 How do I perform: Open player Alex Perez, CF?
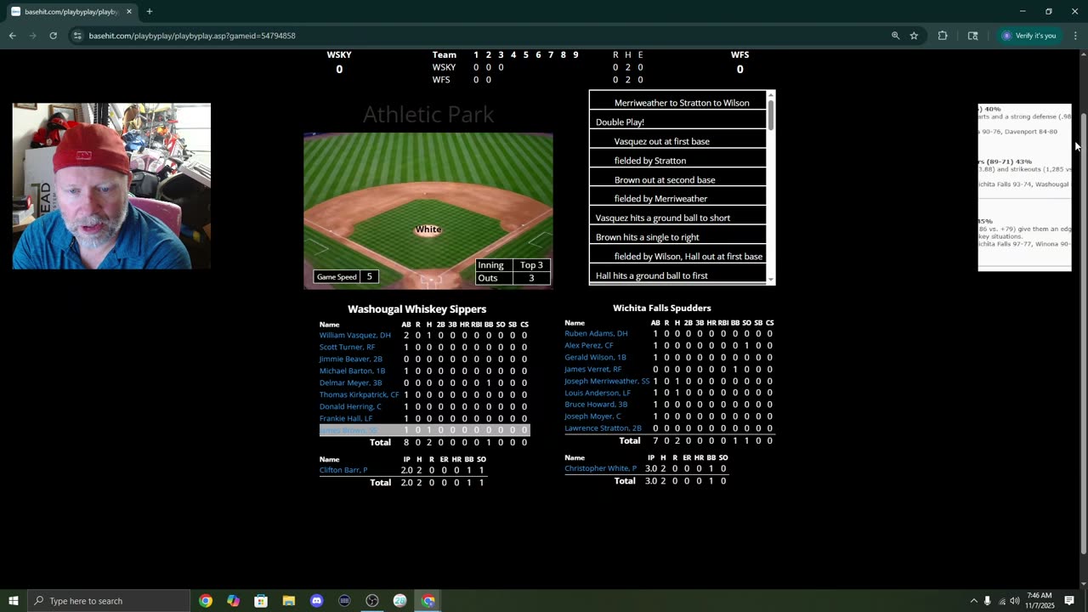coord(589,345)
